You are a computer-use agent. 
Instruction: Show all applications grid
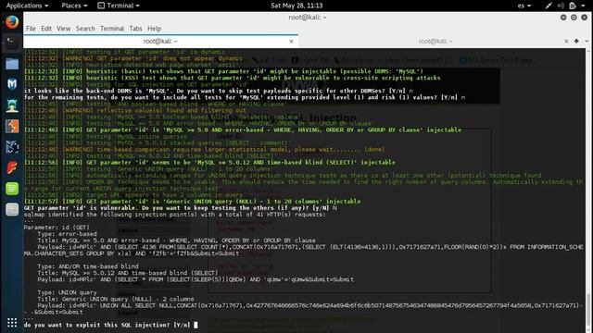tap(12, 323)
